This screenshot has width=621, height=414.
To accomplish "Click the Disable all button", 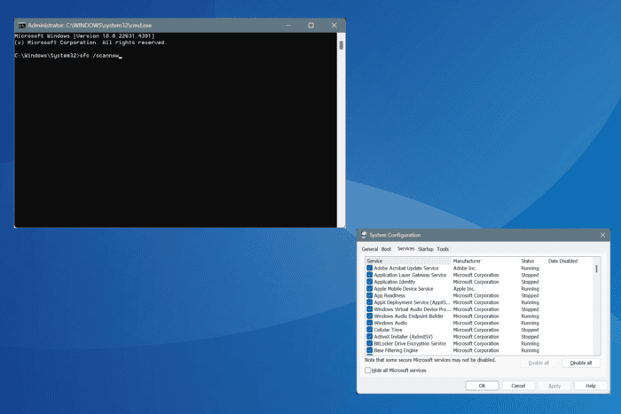I will point(580,363).
